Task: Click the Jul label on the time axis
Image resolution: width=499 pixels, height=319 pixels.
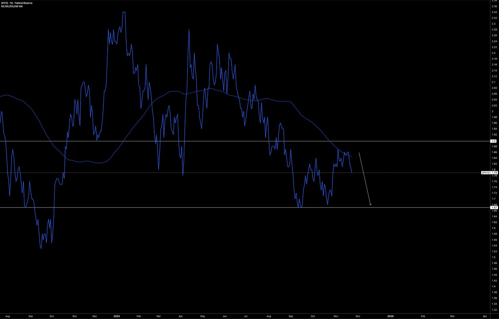Action: coord(246,316)
